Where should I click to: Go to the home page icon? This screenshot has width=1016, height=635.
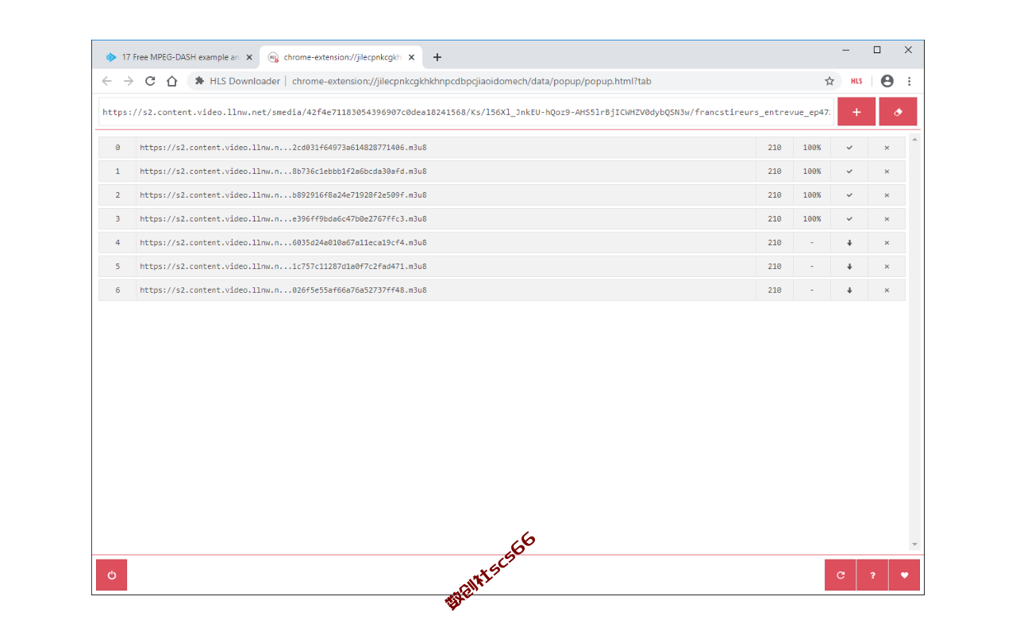171,81
